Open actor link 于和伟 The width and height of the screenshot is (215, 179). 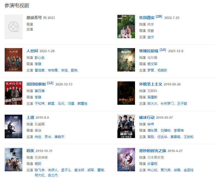pos(40,104)
